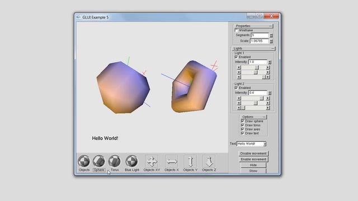Viewport: 358px width, 201px height.
Task: Click the Objects Z translation arrow
Action: tap(209, 161)
